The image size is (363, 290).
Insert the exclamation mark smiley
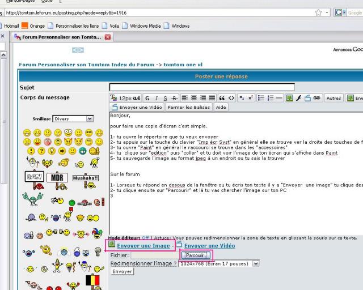(31, 151)
